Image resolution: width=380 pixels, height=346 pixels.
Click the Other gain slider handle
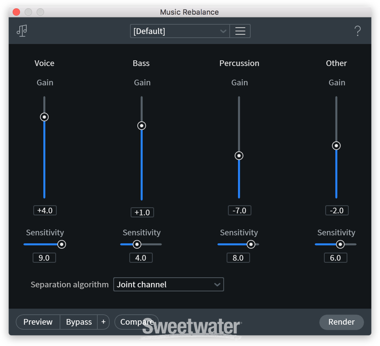(336, 146)
